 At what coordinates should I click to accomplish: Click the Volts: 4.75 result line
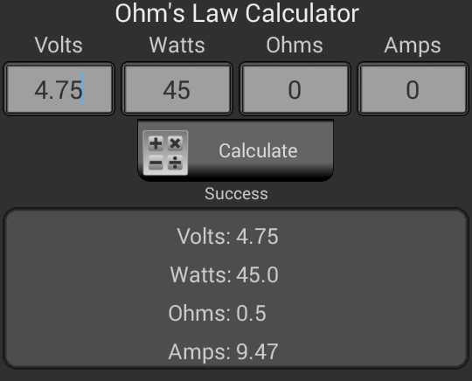tap(227, 236)
